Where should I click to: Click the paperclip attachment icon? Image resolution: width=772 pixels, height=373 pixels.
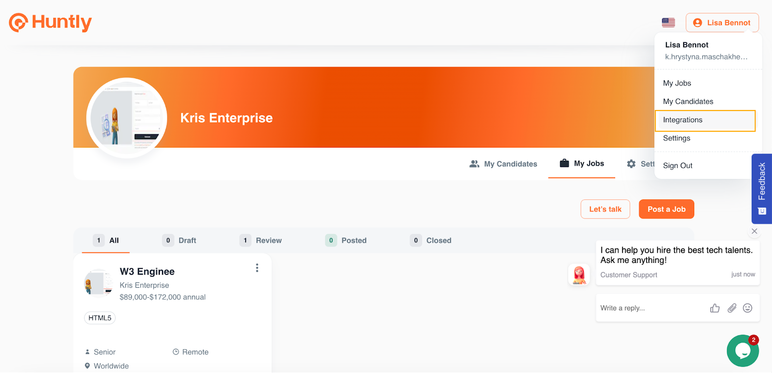point(732,308)
